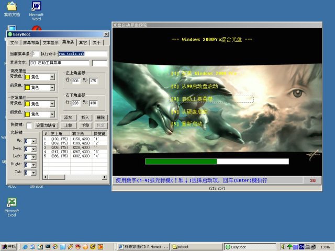This screenshot has height=251, width=335.
Task: Open the Left cursor key dropdown
Action: 33,157
